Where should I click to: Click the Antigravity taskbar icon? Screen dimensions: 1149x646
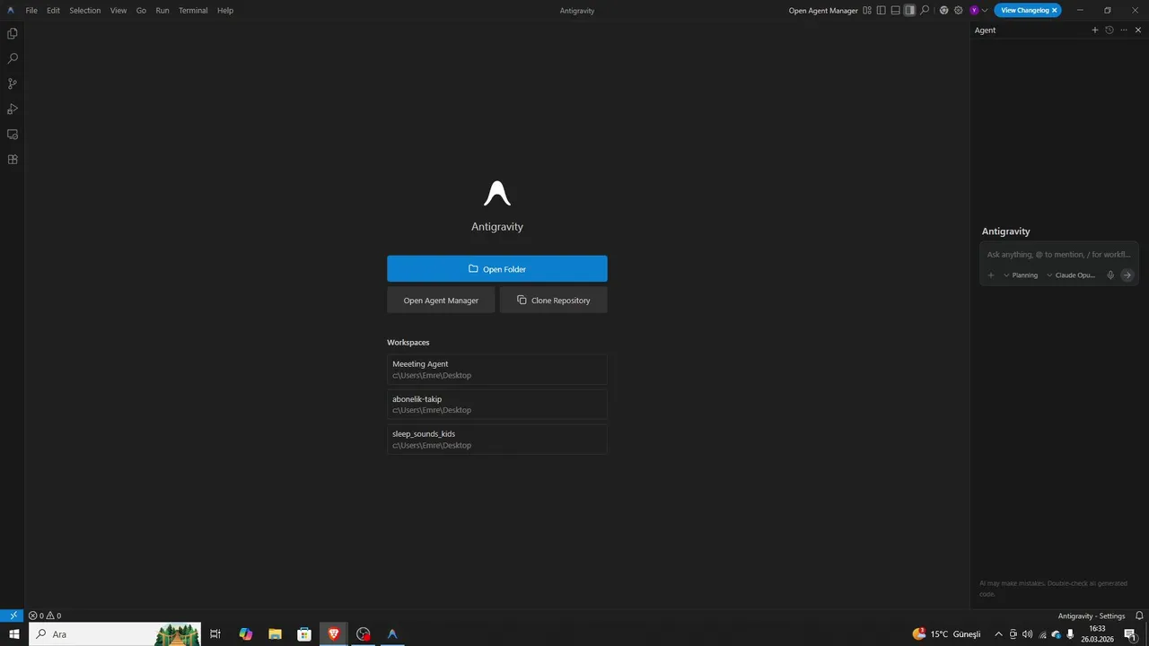(x=392, y=634)
